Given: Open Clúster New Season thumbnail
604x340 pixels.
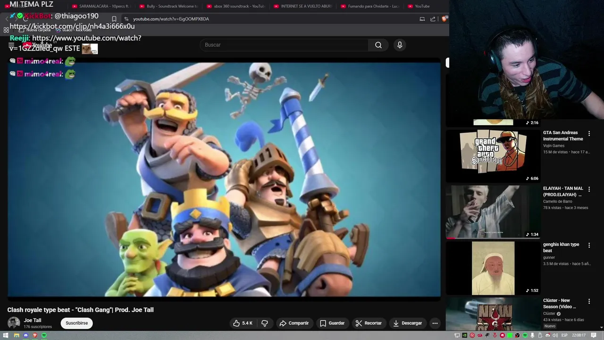Looking at the screenshot, I should click(x=493, y=314).
